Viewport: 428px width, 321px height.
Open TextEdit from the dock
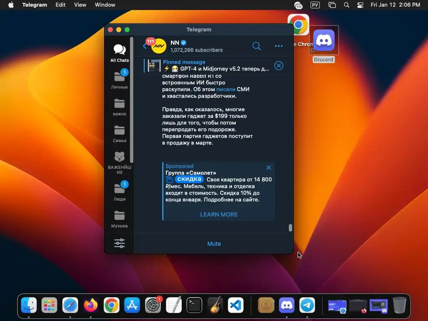173,305
